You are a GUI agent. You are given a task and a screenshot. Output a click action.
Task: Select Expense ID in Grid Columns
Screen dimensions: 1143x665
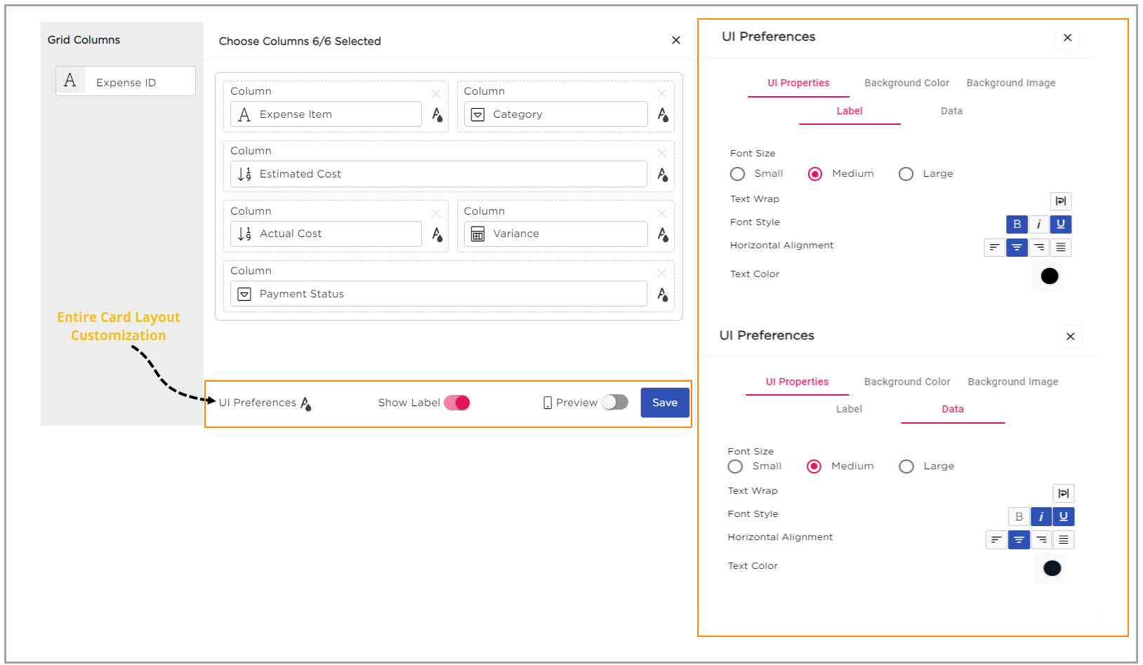pos(126,82)
